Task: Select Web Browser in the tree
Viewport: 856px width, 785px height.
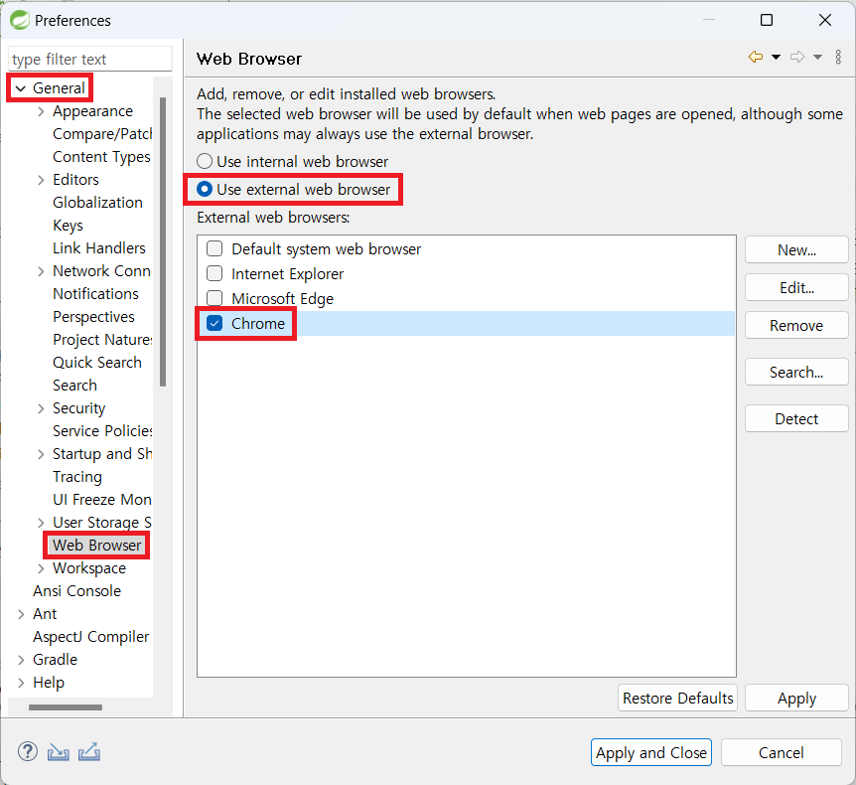Action: [x=96, y=546]
